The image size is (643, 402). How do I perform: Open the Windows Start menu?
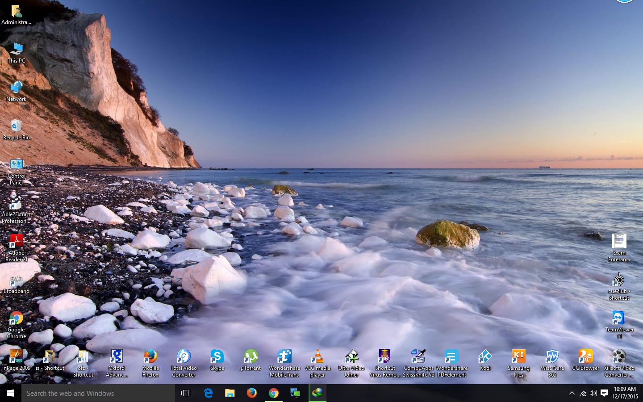(x=11, y=393)
